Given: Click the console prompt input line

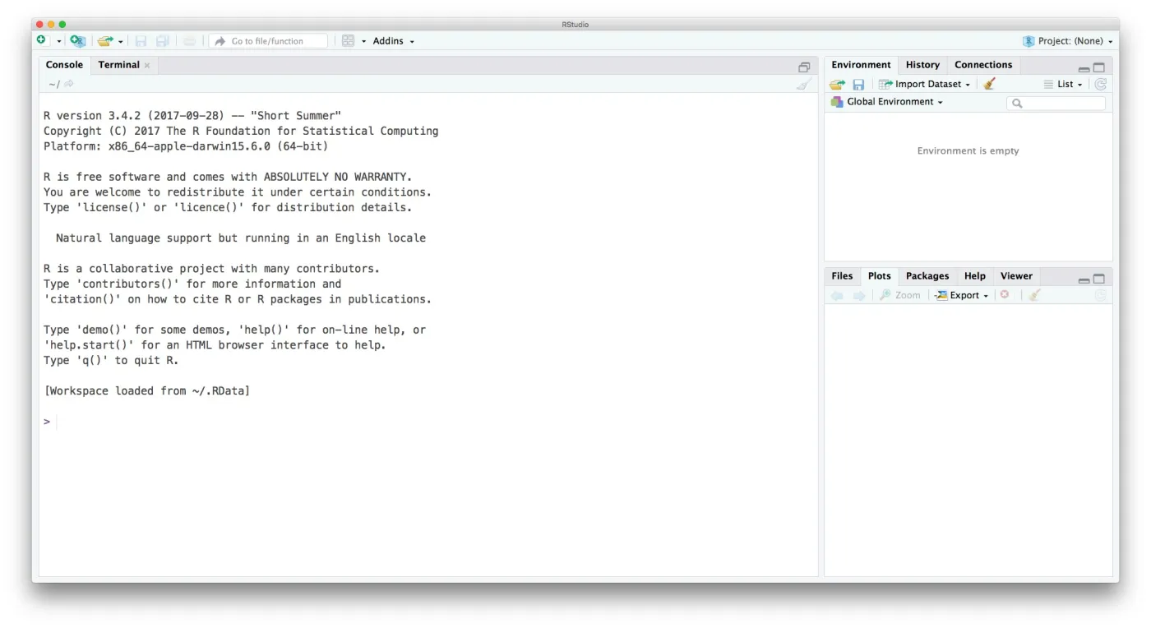Looking at the screenshot, I should (x=428, y=422).
